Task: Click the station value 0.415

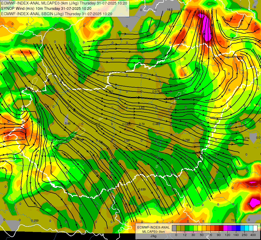Action: click(184, 10)
